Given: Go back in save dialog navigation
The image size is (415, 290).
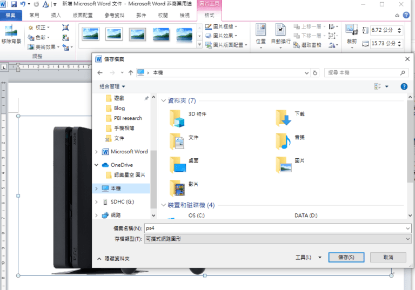Looking at the screenshot, I should (100, 72).
